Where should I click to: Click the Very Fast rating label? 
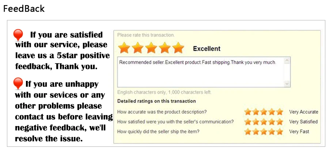pos(299,132)
